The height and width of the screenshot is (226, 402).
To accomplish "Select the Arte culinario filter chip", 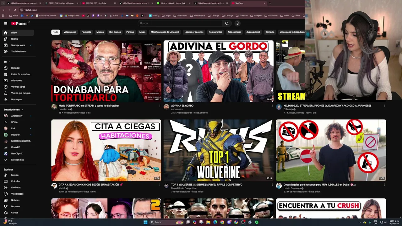I will pos(234,32).
